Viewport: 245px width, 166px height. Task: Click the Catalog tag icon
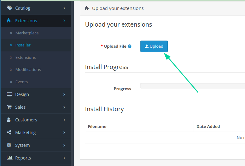9,8
